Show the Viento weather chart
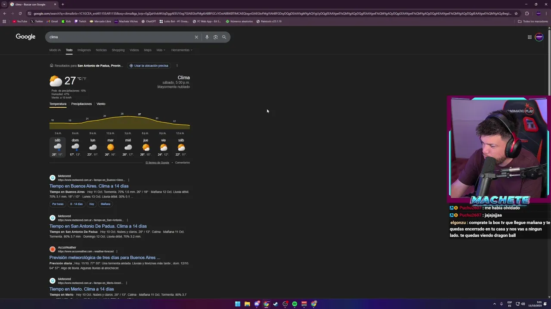 (x=101, y=104)
